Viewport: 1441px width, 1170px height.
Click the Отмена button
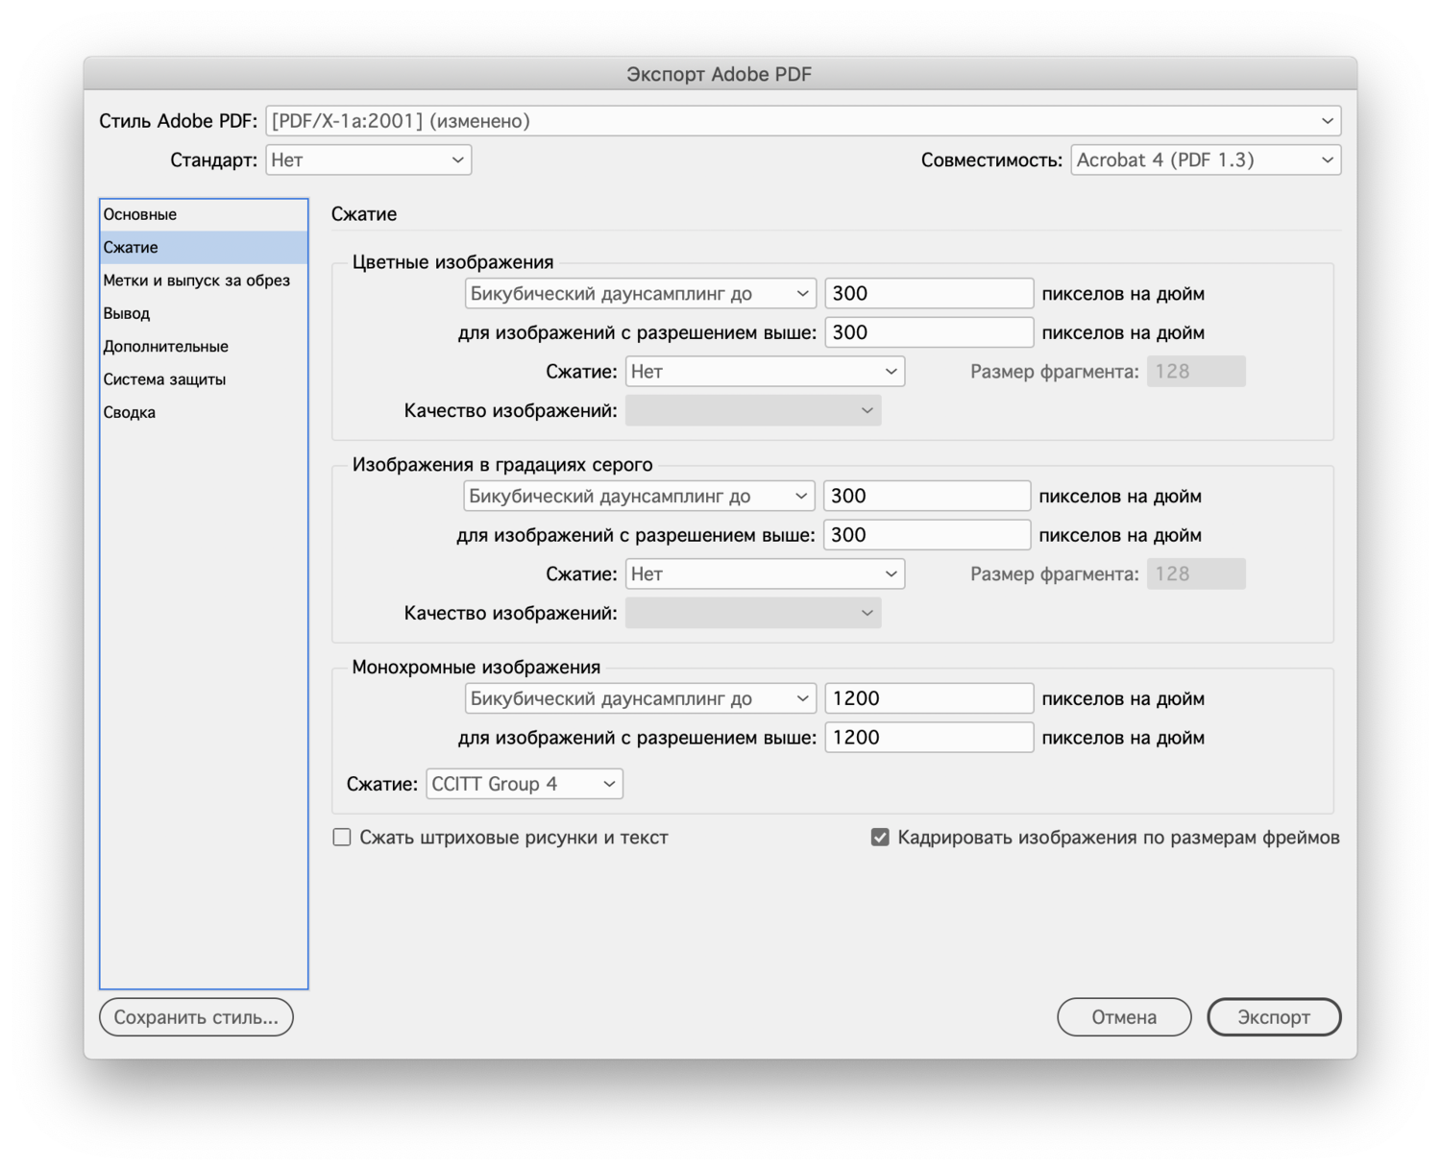(1124, 1017)
